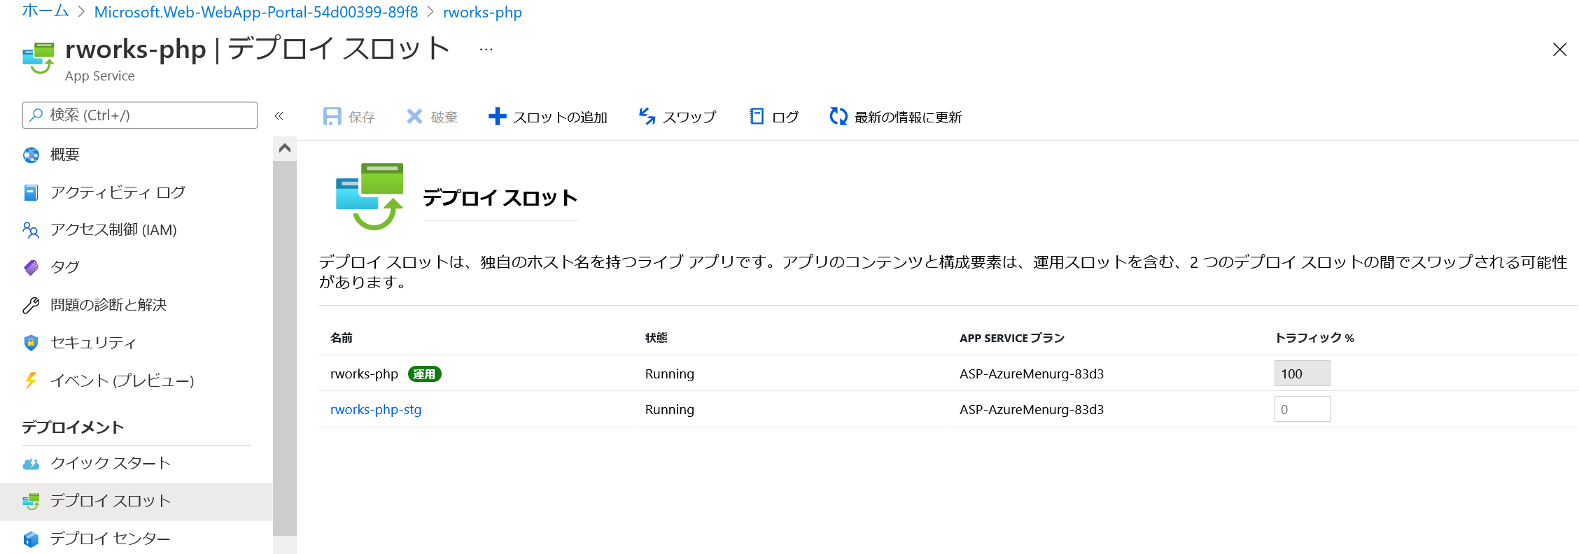Click the lightning icon for イベント (プレビュー)
The width and height of the screenshot is (1579, 554).
tap(31, 381)
